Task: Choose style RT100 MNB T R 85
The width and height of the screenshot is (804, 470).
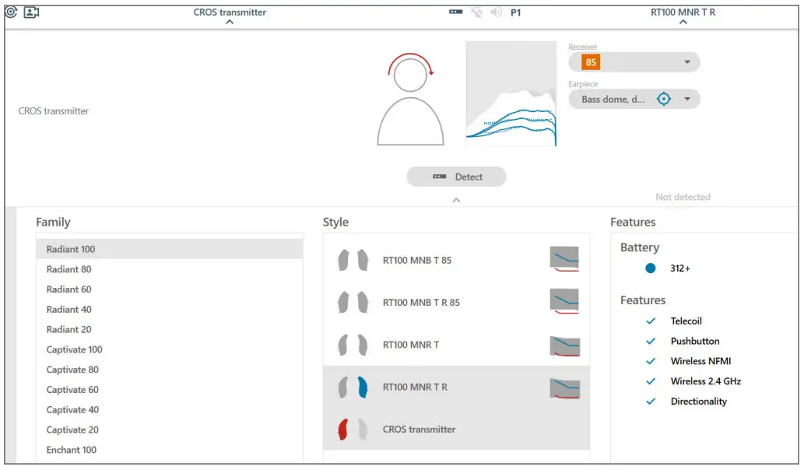Action: pos(456,303)
